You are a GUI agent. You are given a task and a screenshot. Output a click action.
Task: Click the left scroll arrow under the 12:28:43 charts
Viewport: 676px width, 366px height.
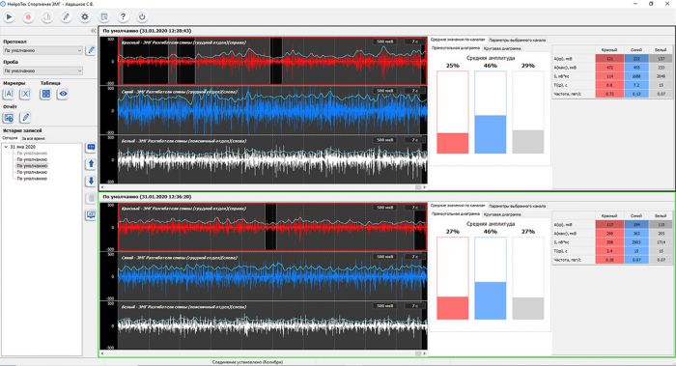click(102, 187)
